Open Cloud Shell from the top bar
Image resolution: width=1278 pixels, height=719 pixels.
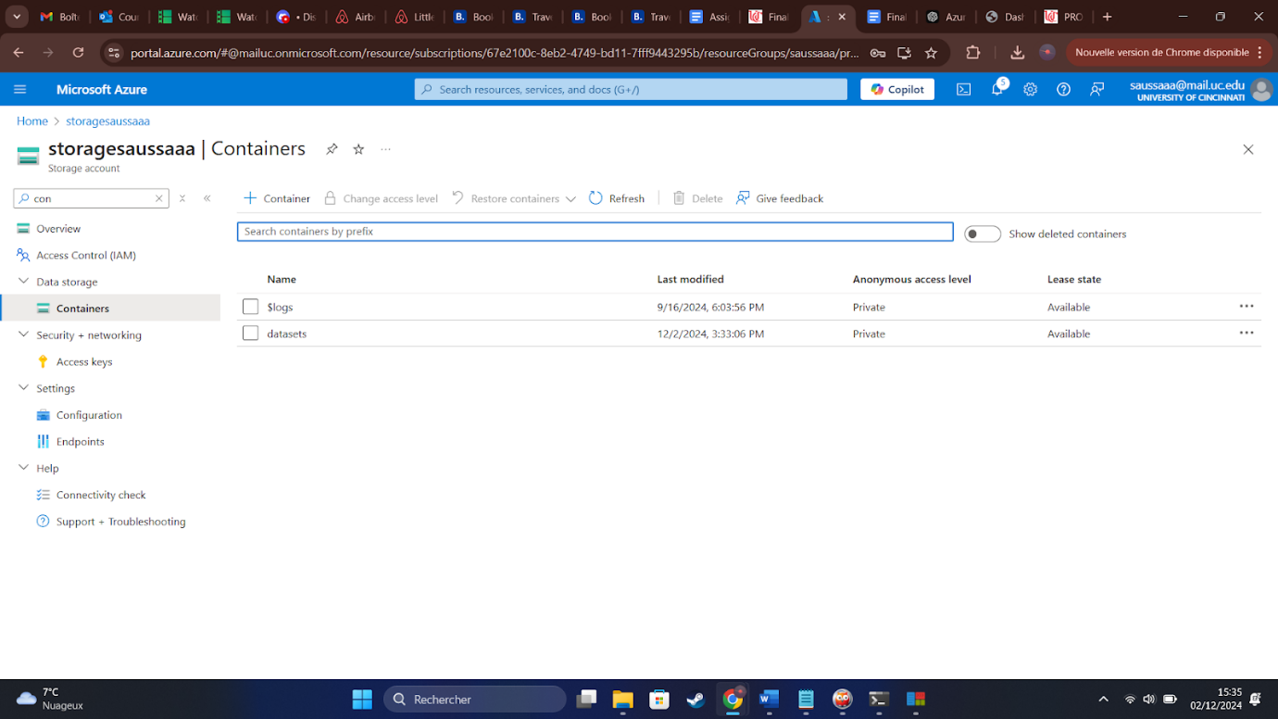[x=964, y=90]
